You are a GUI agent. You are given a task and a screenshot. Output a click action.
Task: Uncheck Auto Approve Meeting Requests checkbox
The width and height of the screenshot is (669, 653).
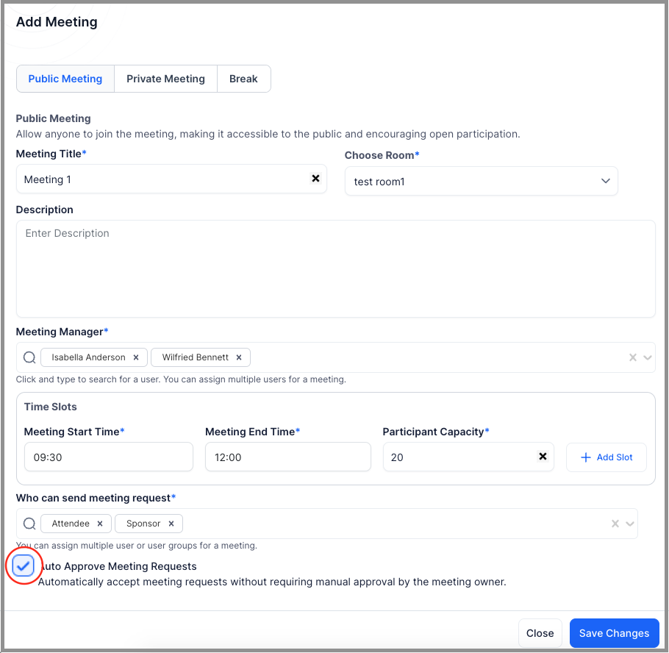pos(23,566)
